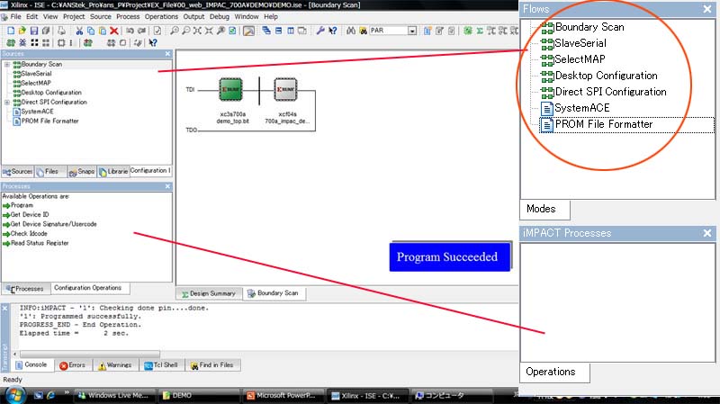720x404 pixels.
Task: Select the xcf04s gray PROM device chip
Action: pyautogui.click(x=285, y=89)
